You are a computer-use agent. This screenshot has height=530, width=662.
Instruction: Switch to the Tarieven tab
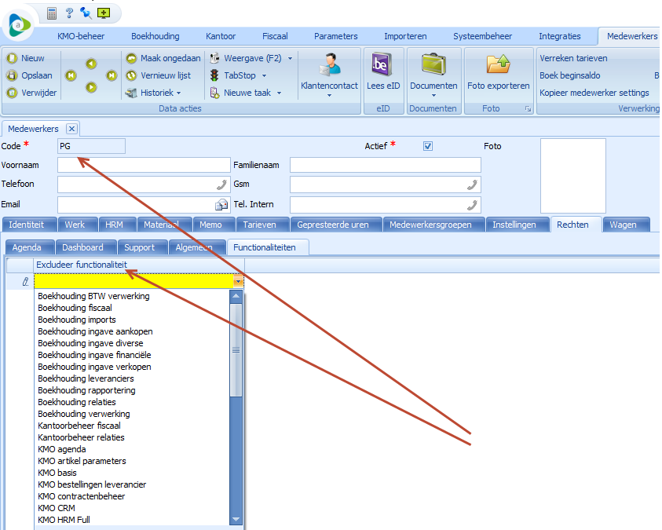pos(259,225)
